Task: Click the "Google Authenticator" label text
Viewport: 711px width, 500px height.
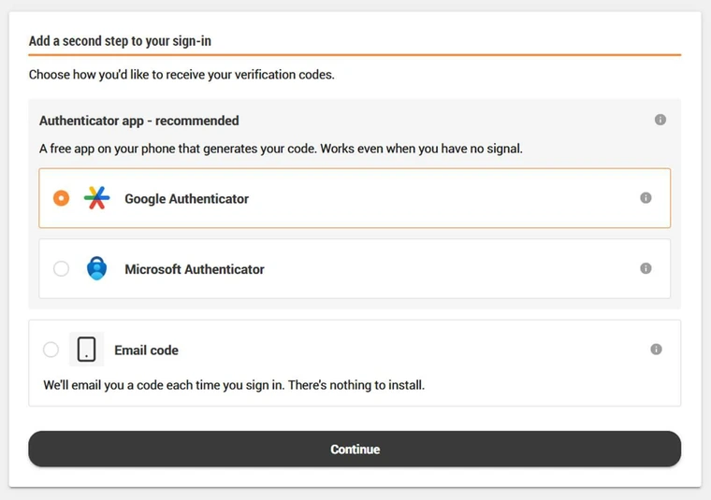Action: point(186,199)
